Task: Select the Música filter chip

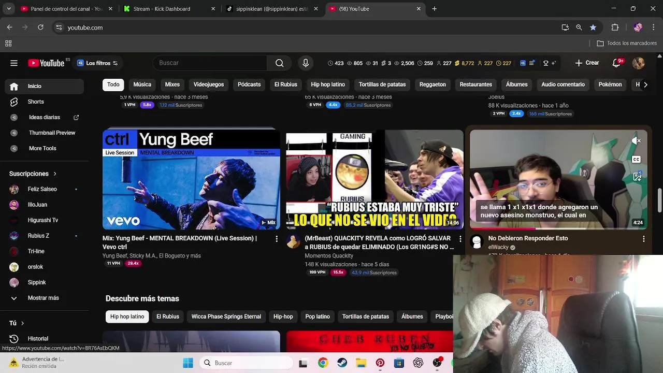Action: click(x=142, y=84)
